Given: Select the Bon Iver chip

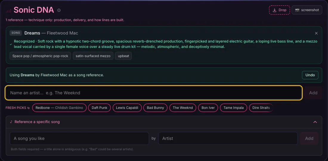Looking at the screenshot, I should coord(208,108).
